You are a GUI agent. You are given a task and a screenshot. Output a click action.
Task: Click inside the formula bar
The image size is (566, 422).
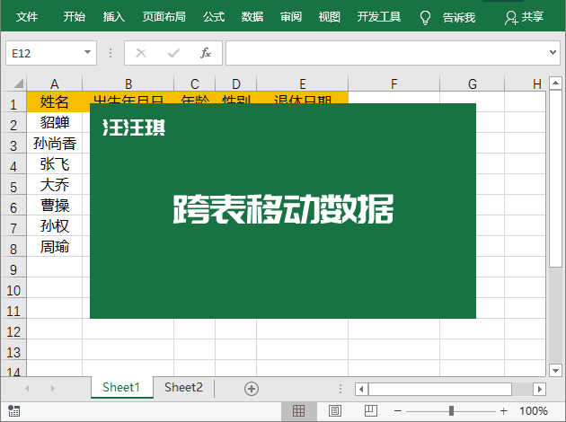tap(386, 53)
